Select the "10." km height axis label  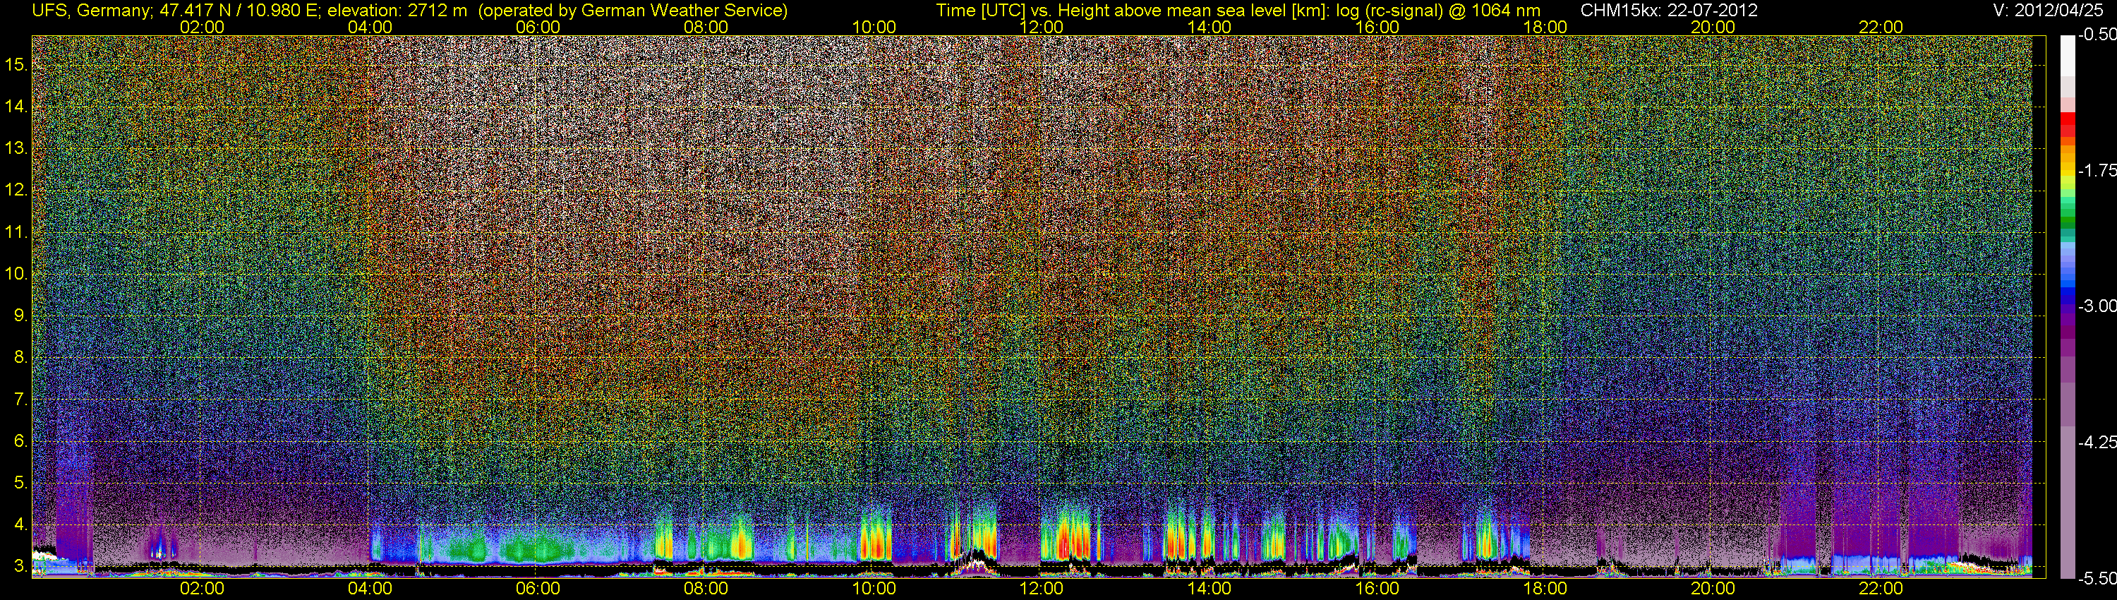click(x=16, y=274)
